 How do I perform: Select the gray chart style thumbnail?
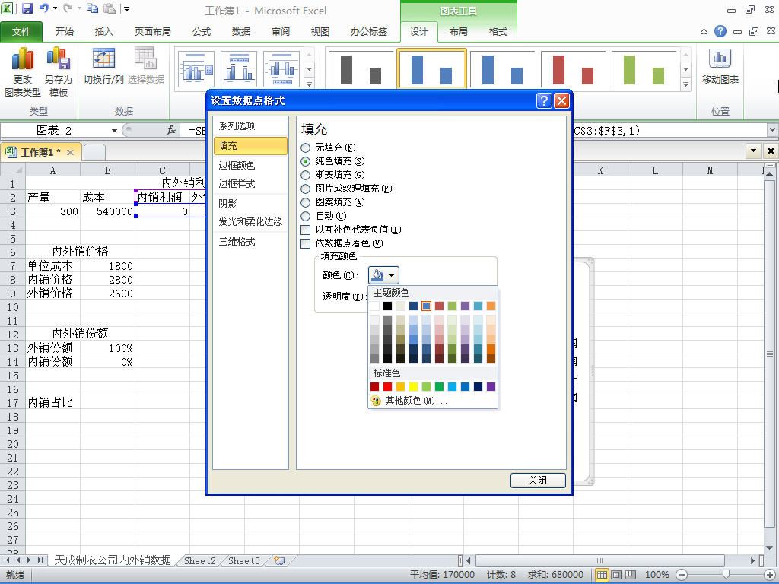point(361,68)
